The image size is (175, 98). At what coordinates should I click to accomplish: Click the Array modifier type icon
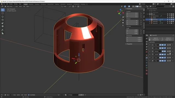[153, 61]
